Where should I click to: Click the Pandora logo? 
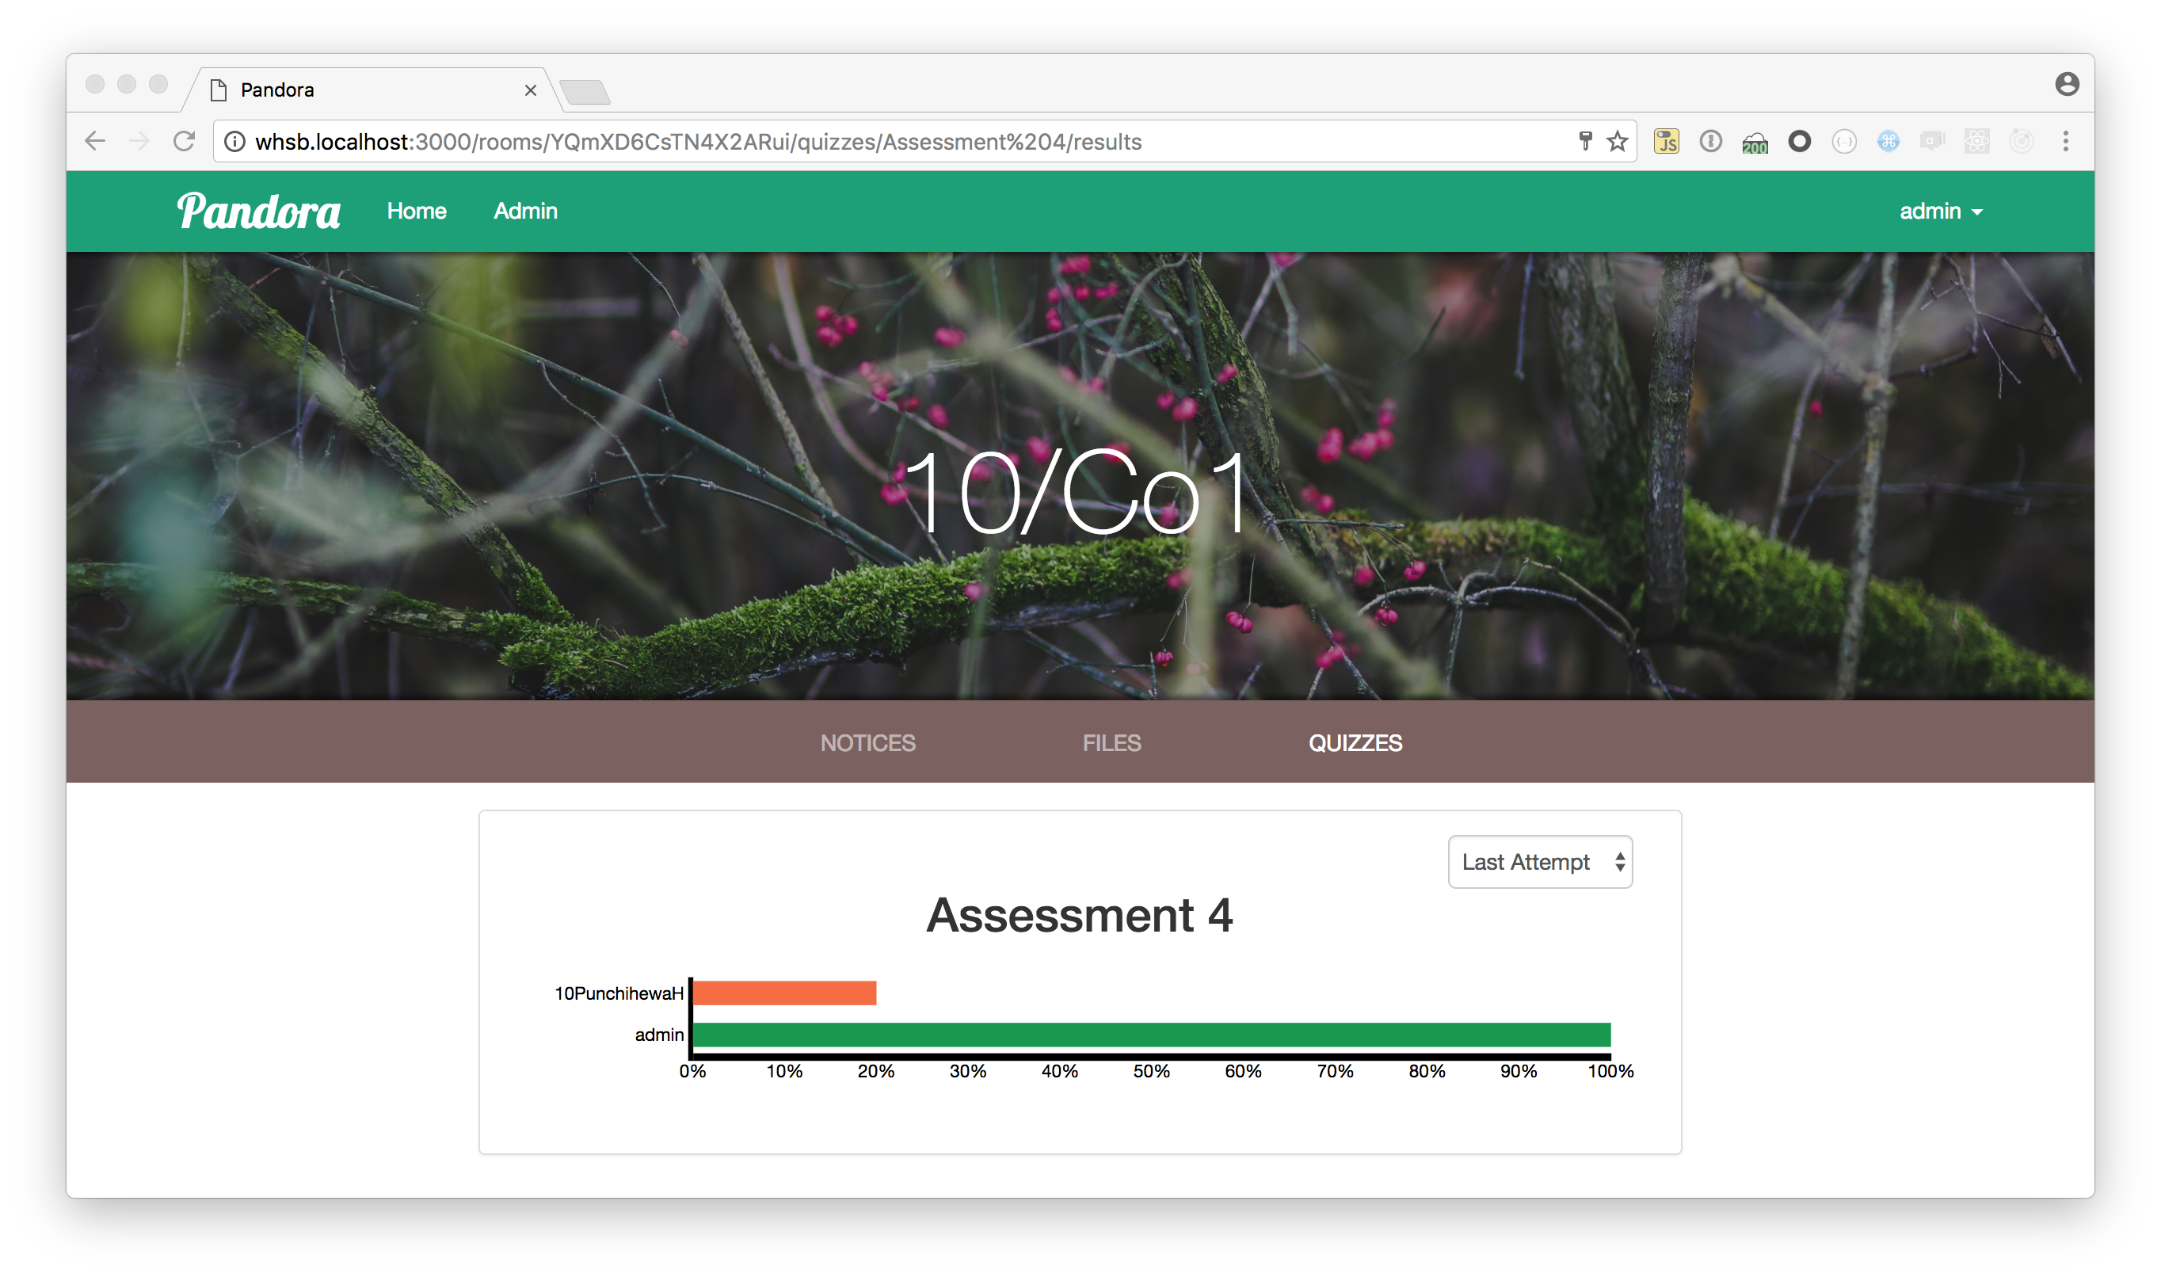pos(258,211)
